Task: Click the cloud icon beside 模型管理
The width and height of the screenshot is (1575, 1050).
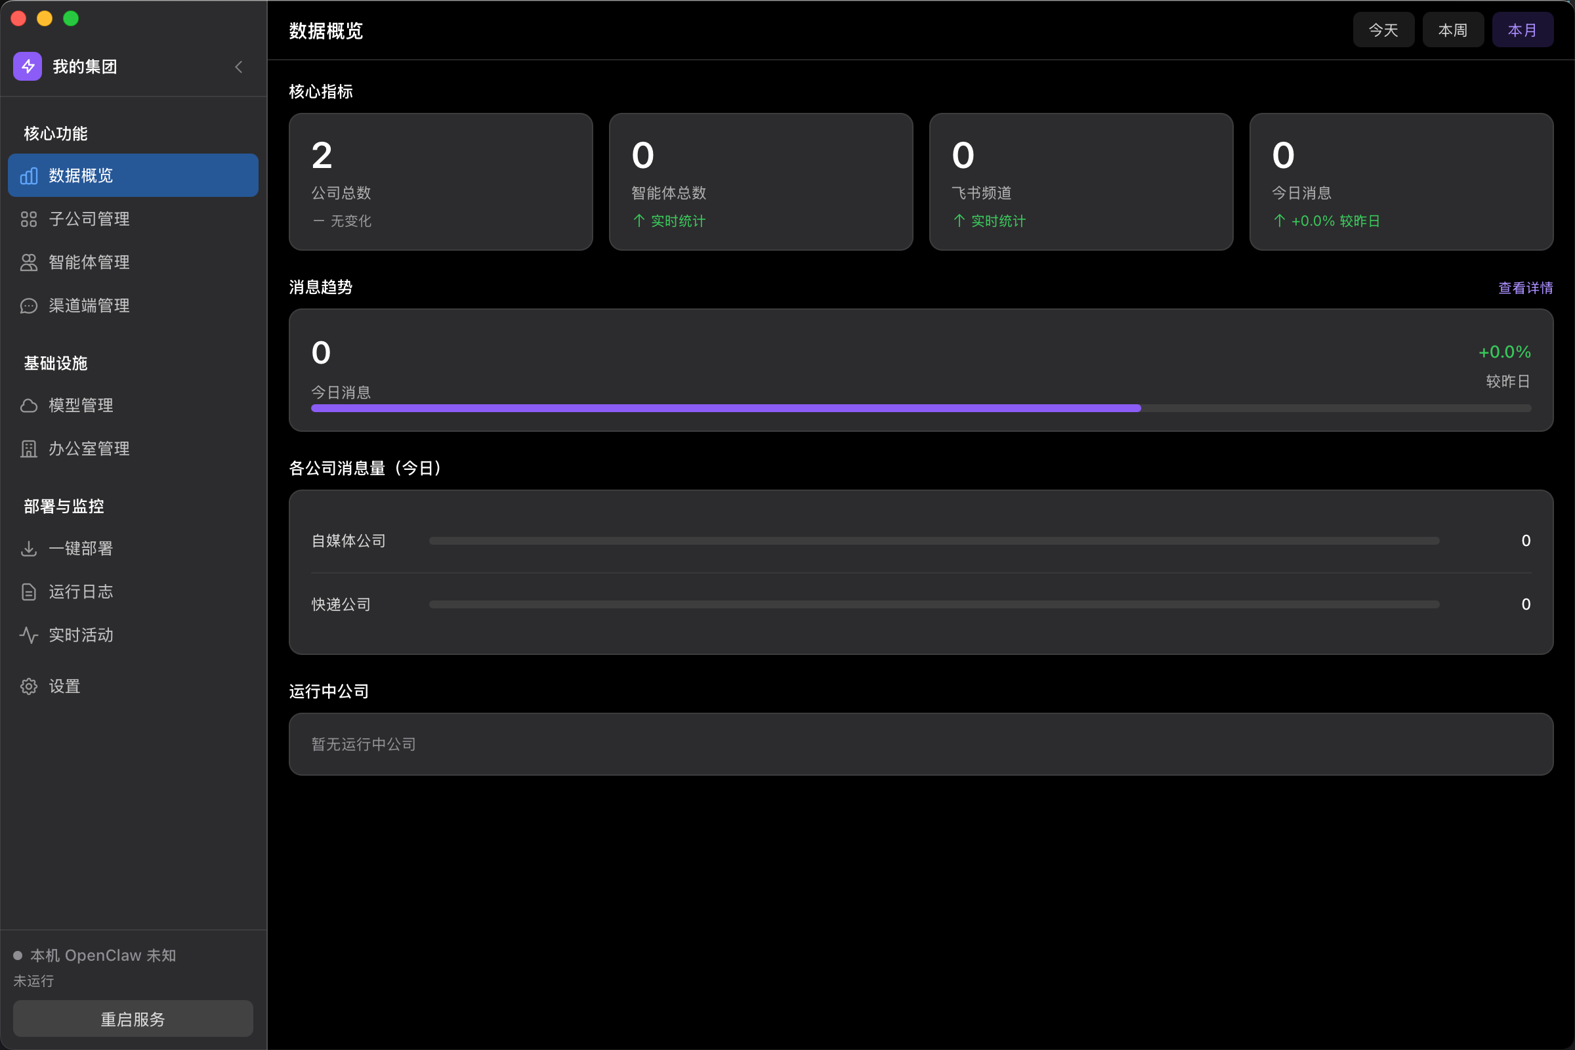Action: tap(29, 406)
